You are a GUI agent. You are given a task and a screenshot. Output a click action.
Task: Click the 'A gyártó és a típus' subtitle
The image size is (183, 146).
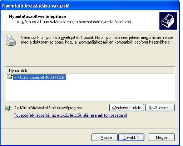pyautogui.click(x=74, y=22)
